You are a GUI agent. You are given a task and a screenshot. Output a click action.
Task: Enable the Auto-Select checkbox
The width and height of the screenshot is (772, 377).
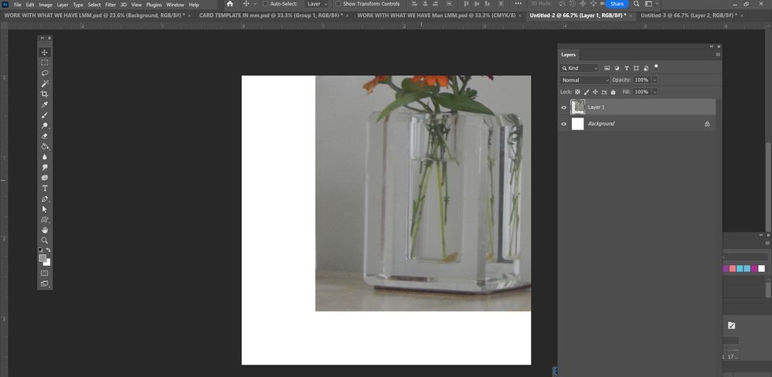[266, 4]
